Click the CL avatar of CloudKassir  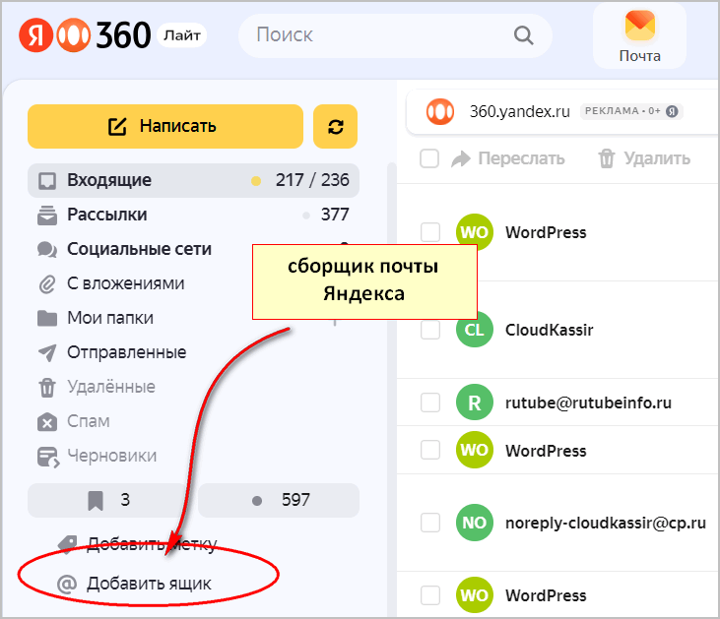[x=475, y=330]
